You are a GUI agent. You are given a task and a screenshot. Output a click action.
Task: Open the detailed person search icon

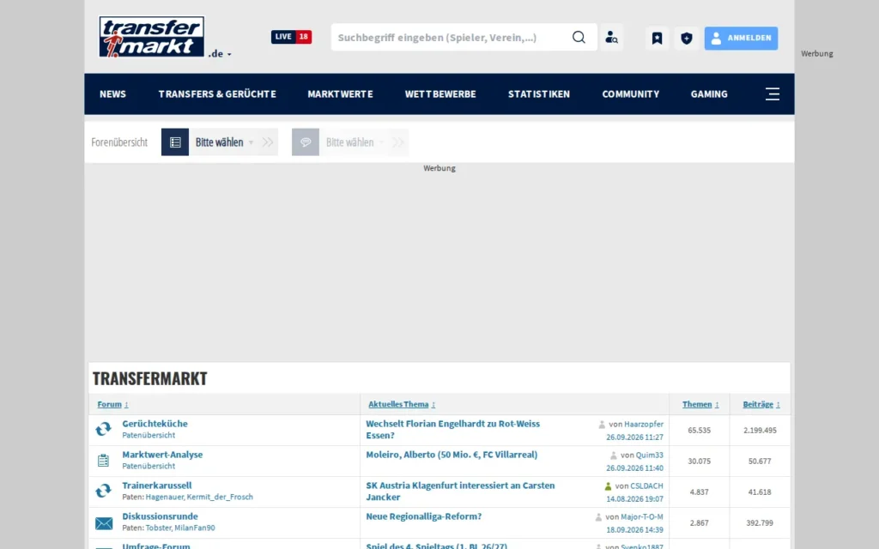pos(611,38)
